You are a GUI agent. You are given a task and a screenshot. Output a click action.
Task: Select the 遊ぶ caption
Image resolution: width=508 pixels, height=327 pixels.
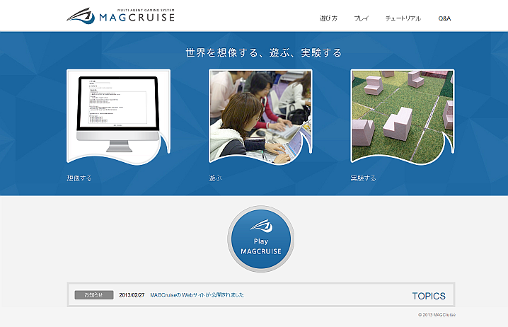point(215,178)
